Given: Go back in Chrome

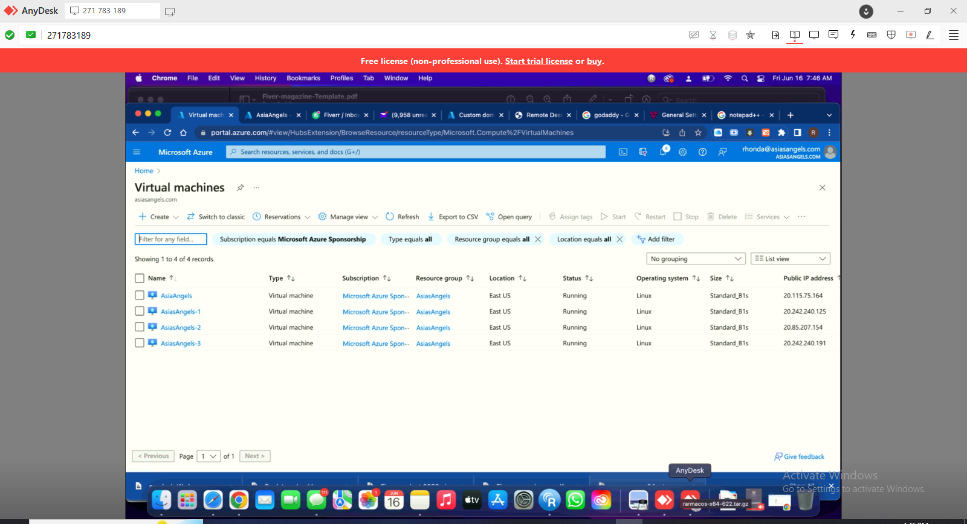Looking at the screenshot, I should coord(135,133).
